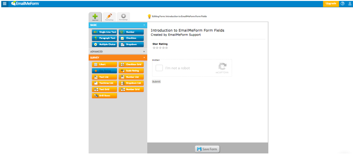This screenshot has height=155, width=353.
Task: Click the reCAPTCHA logo
Action: 222,67
